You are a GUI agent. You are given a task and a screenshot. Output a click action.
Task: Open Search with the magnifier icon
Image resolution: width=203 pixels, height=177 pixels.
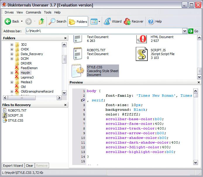tap(52, 21)
